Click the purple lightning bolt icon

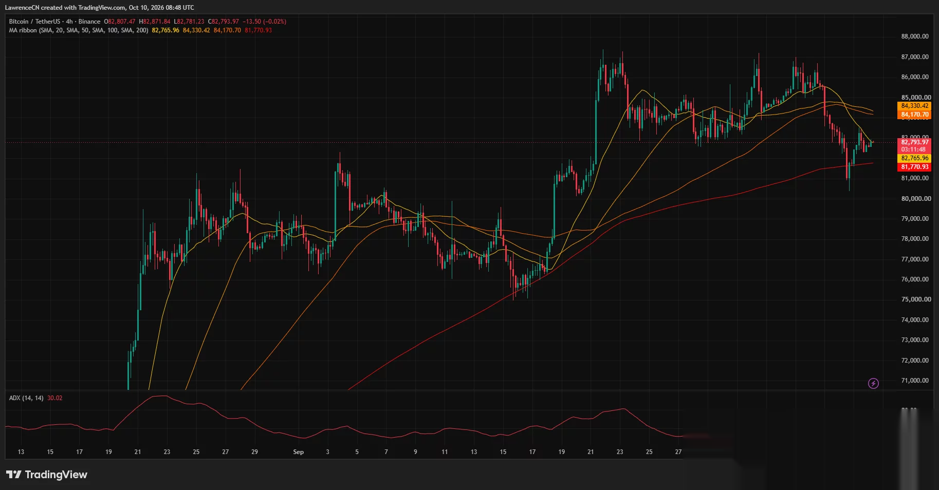(873, 383)
